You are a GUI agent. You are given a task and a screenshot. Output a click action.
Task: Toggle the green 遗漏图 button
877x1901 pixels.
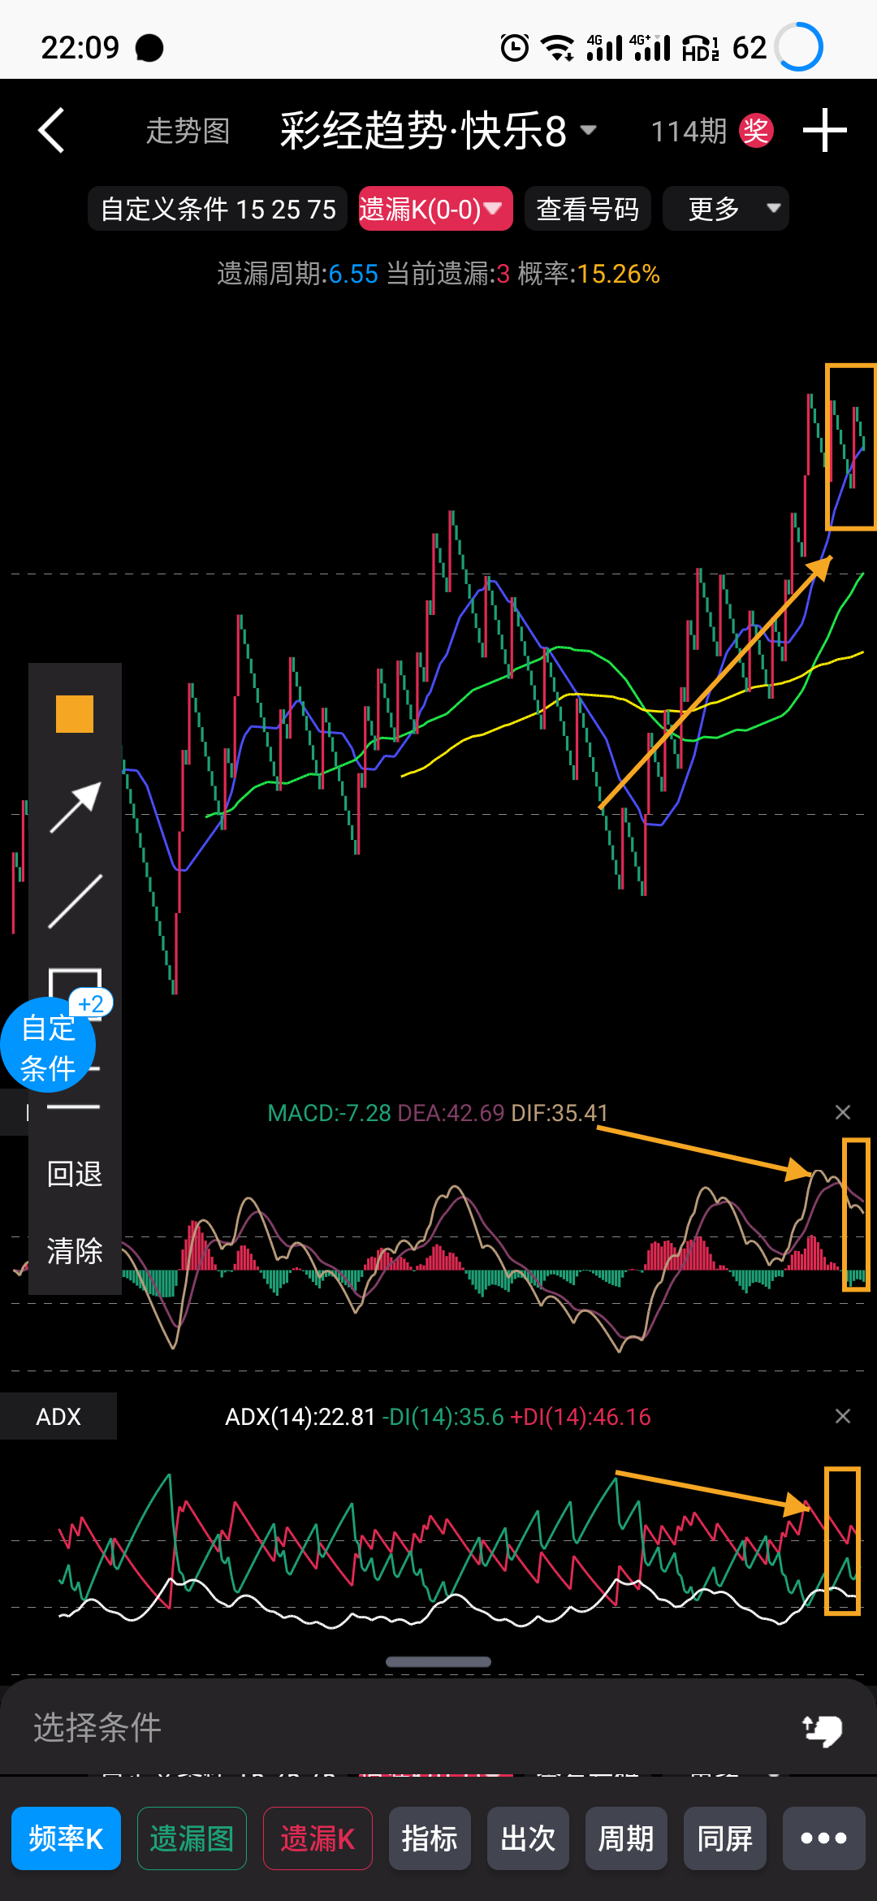(192, 1838)
